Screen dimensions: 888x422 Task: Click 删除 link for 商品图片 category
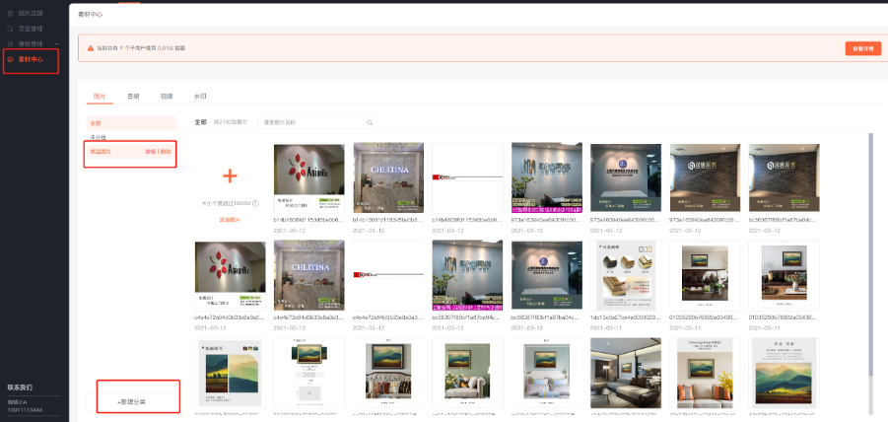[166, 152]
